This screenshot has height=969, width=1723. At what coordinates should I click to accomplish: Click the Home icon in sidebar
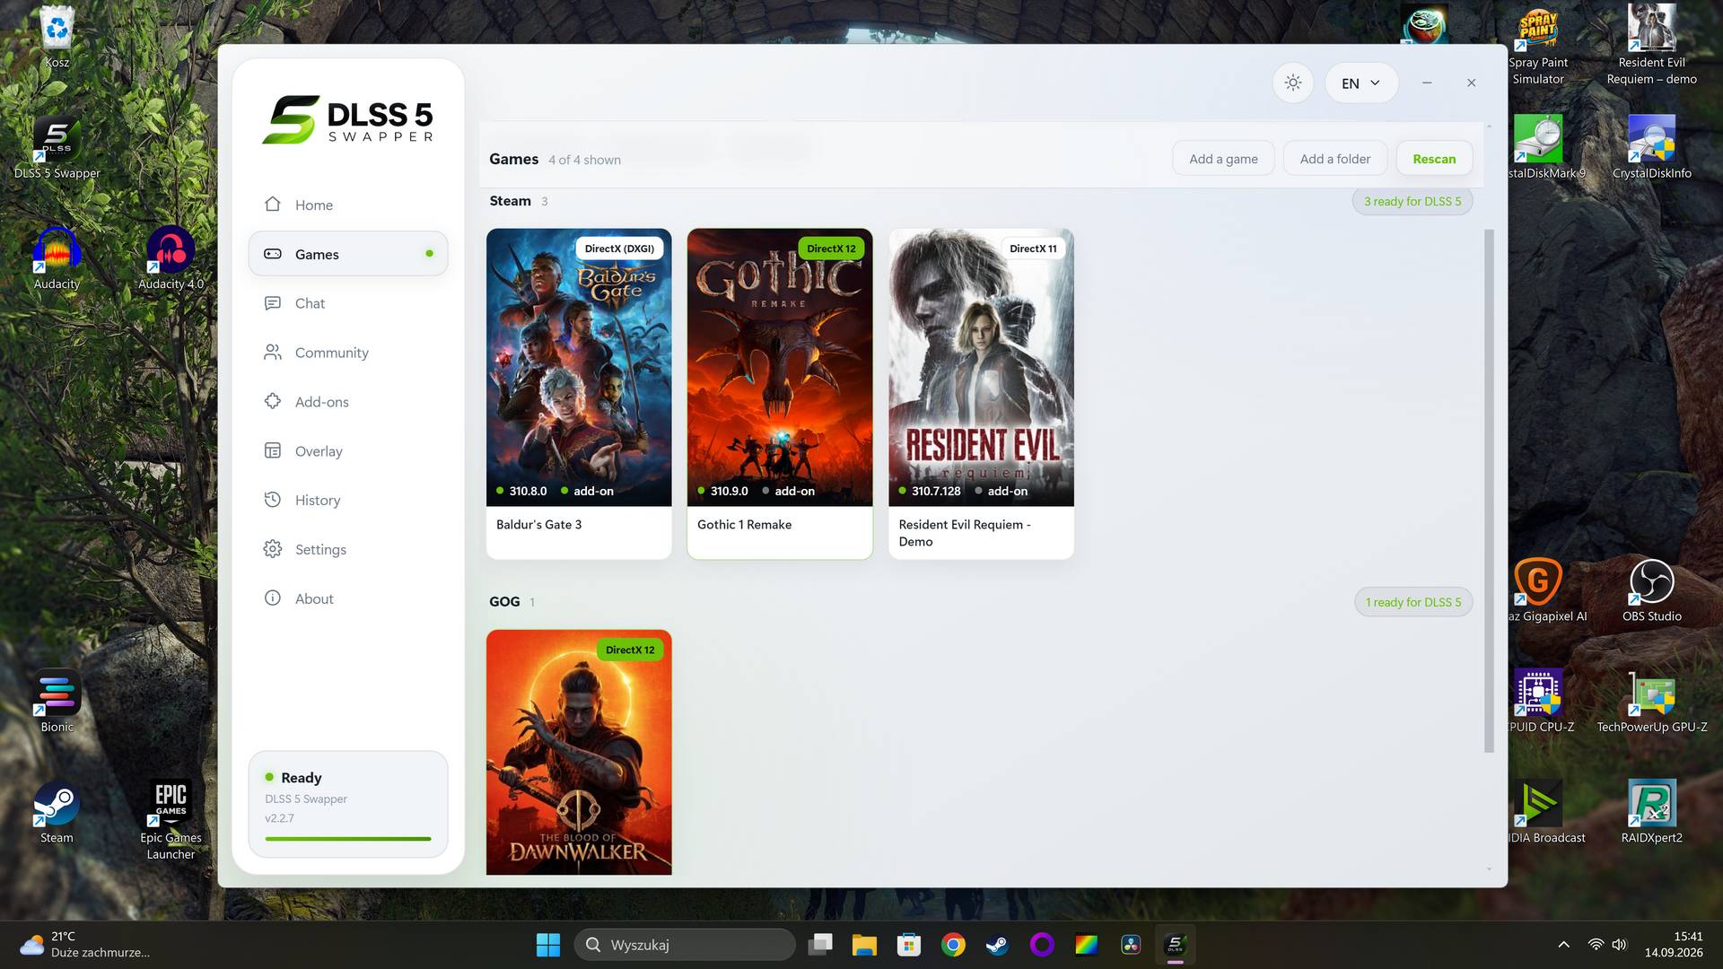click(273, 204)
